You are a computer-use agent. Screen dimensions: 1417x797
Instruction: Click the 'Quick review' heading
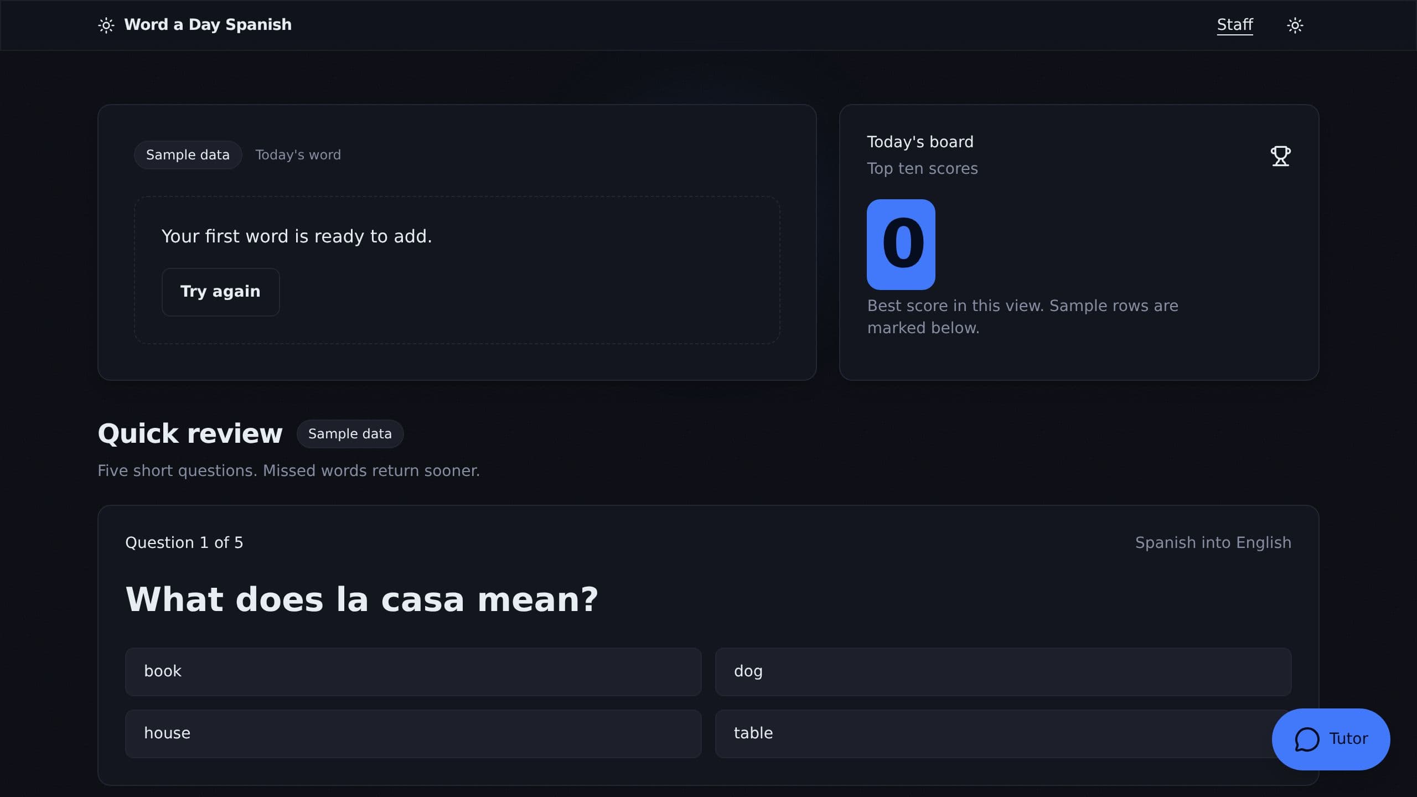coord(190,433)
